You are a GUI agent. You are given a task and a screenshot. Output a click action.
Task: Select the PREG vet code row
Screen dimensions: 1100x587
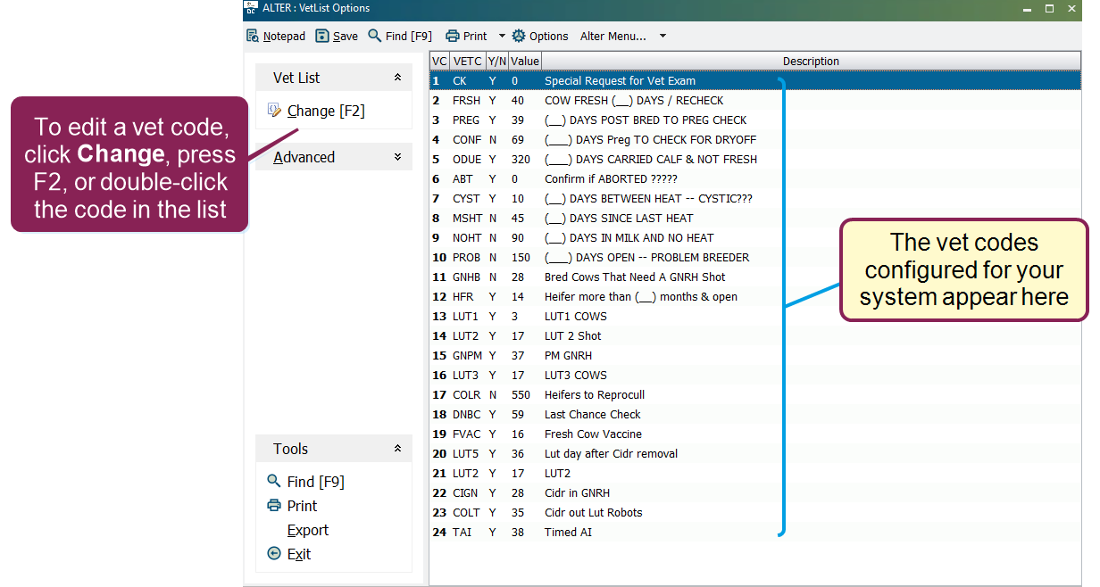click(754, 120)
